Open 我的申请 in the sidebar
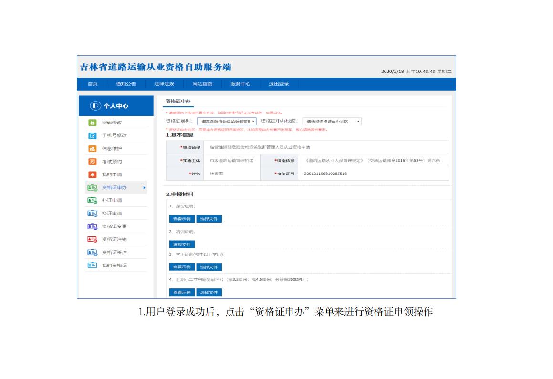This screenshot has height=379, width=553. click(112, 174)
